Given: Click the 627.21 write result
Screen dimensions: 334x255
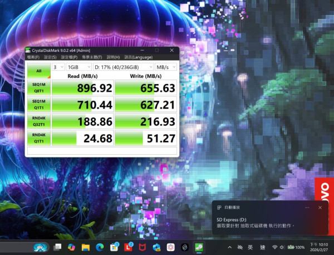Looking at the screenshot, I should (146, 104).
